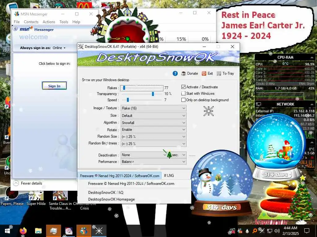Image resolution: width=317 pixels, height=237 pixels.
Task: Open the Size dropdown showing Default
Action: pos(154,115)
